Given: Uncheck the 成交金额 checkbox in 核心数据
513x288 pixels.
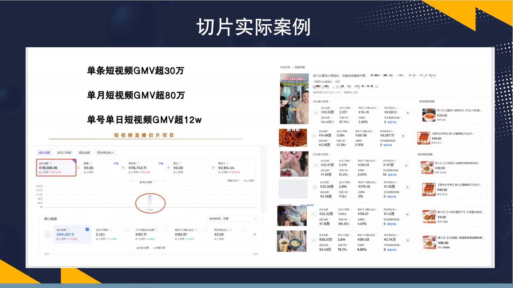Looking at the screenshot, I should coord(87,229).
